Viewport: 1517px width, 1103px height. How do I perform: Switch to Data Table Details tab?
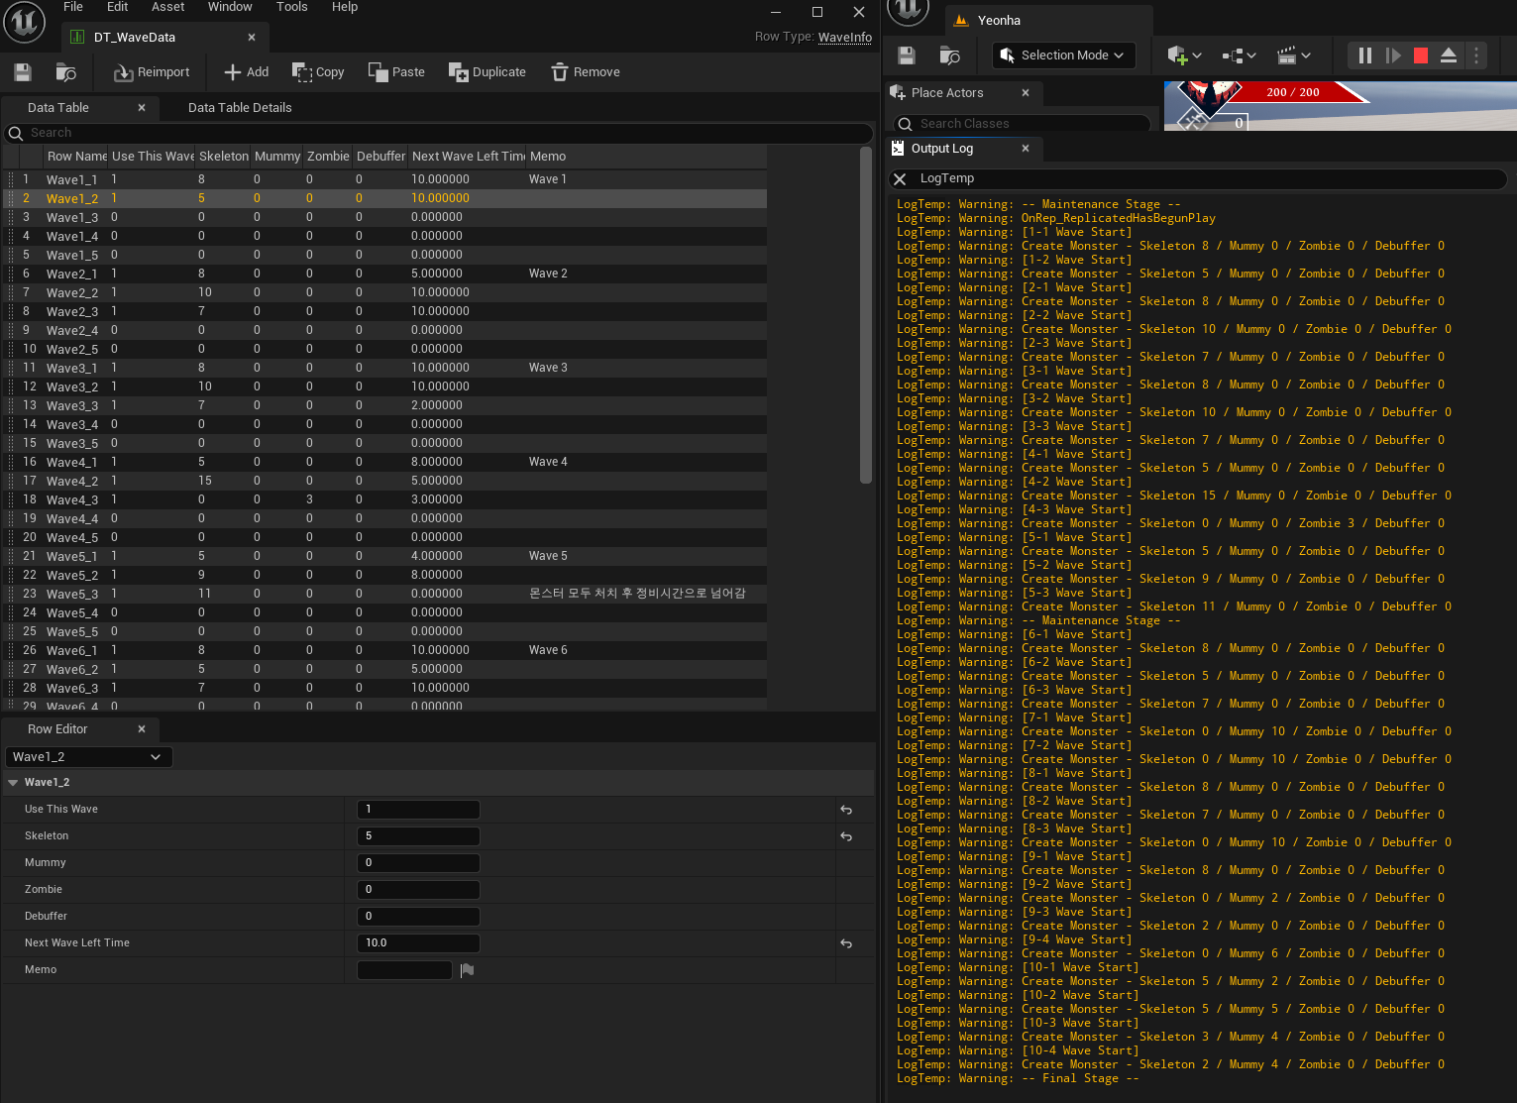[240, 108]
